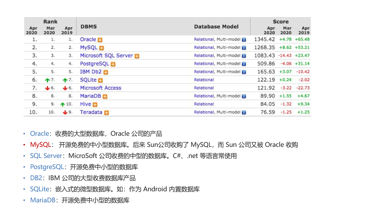Click the DB2 heading in the bullet list
Image resolution: width=388 pixels, height=220 pixels.
point(36,178)
